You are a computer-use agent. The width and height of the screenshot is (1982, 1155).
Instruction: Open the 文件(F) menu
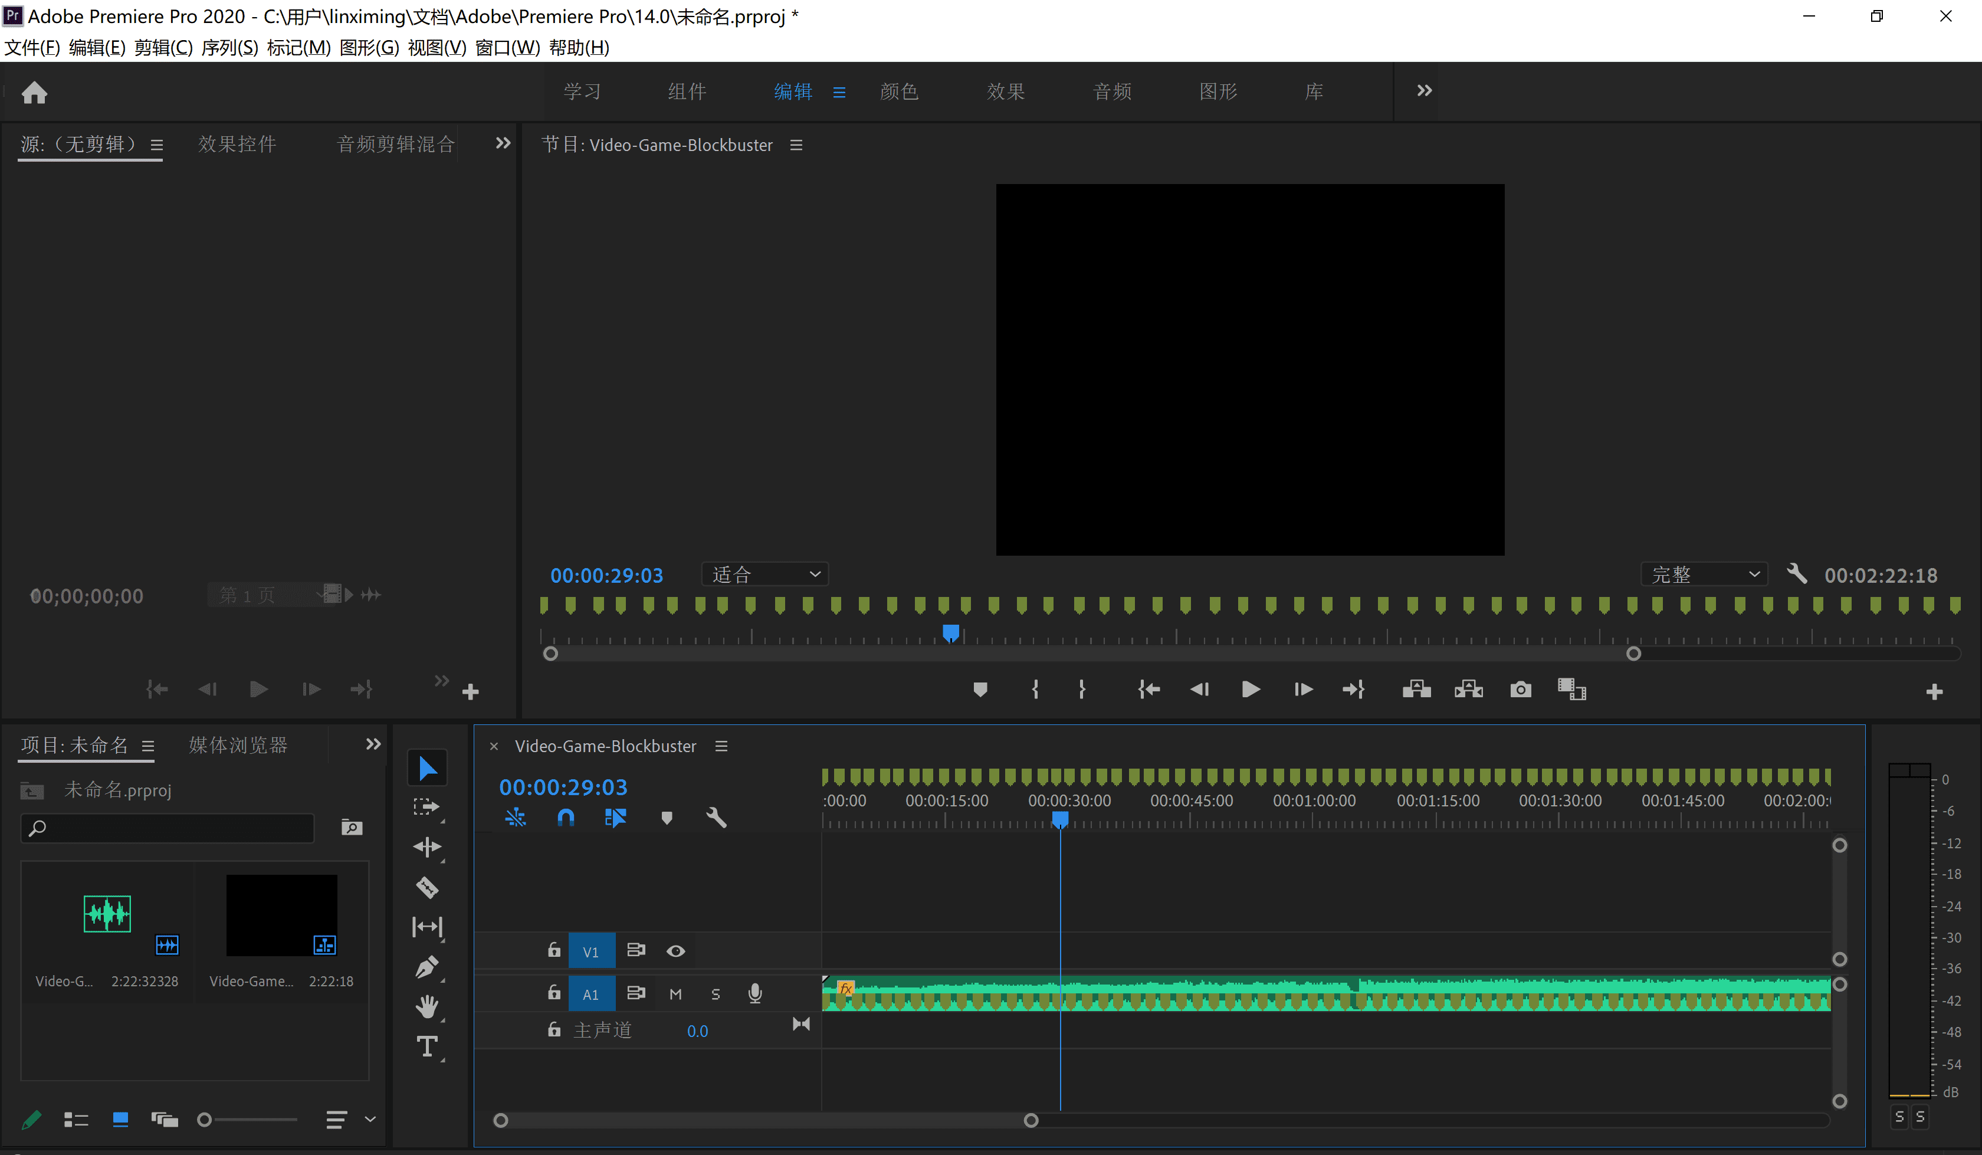tap(32, 47)
